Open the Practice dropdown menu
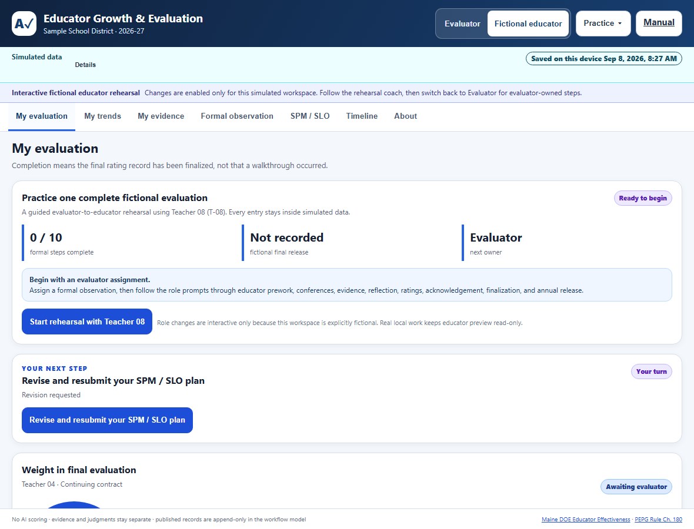Viewport: 694px width, 529px height. [603, 24]
